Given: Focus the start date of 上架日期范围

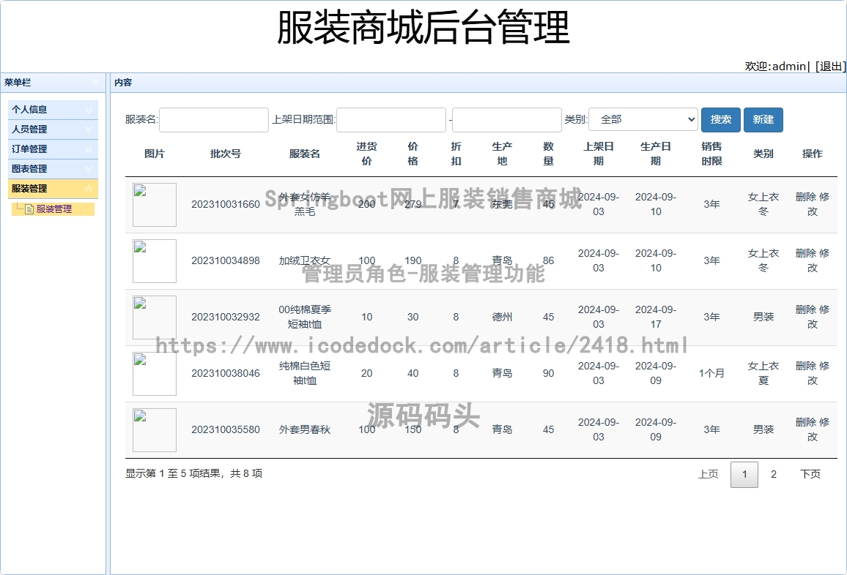Looking at the screenshot, I should tap(391, 120).
